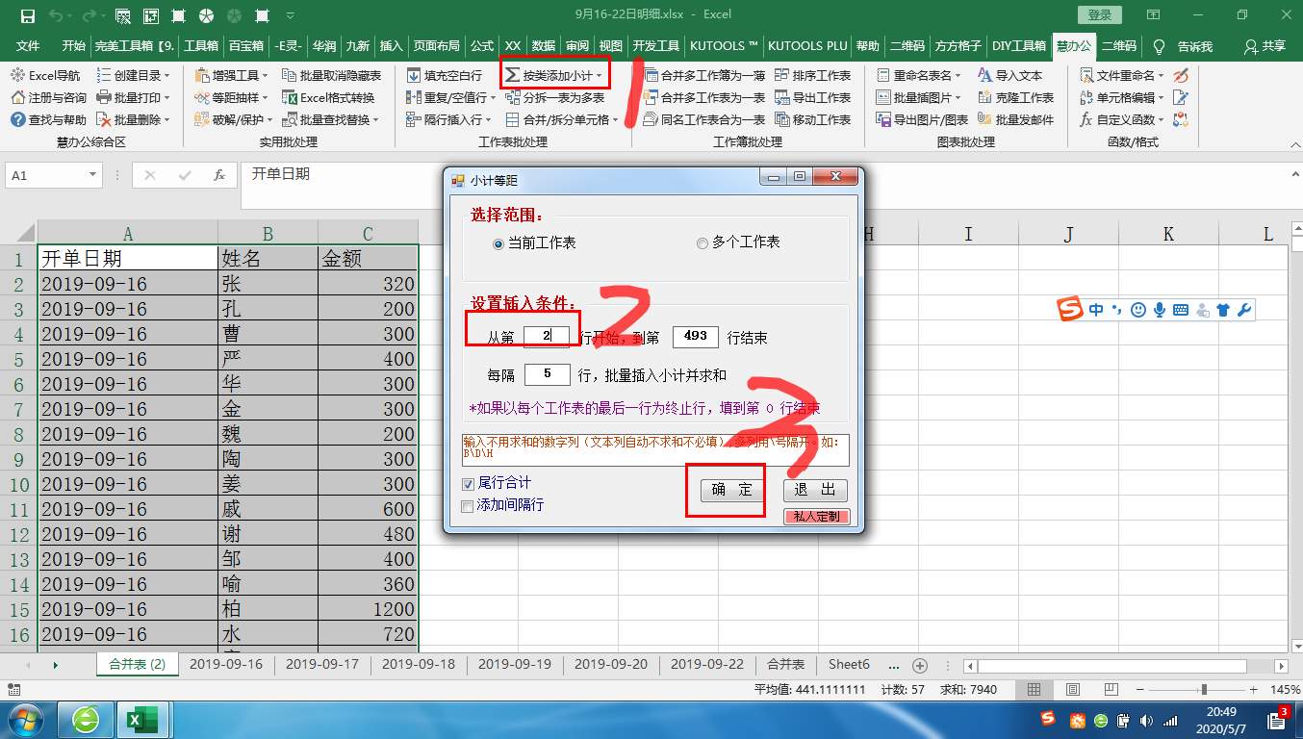The image size is (1303, 739).
Task: Click the zoom slider handle
Action: click(1204, 690)
